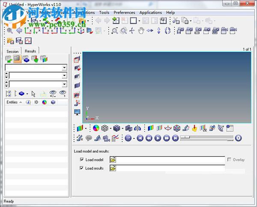Click the cursor selector arrow in browser
The height and width of the screenshot is (207, 257).
33,94
